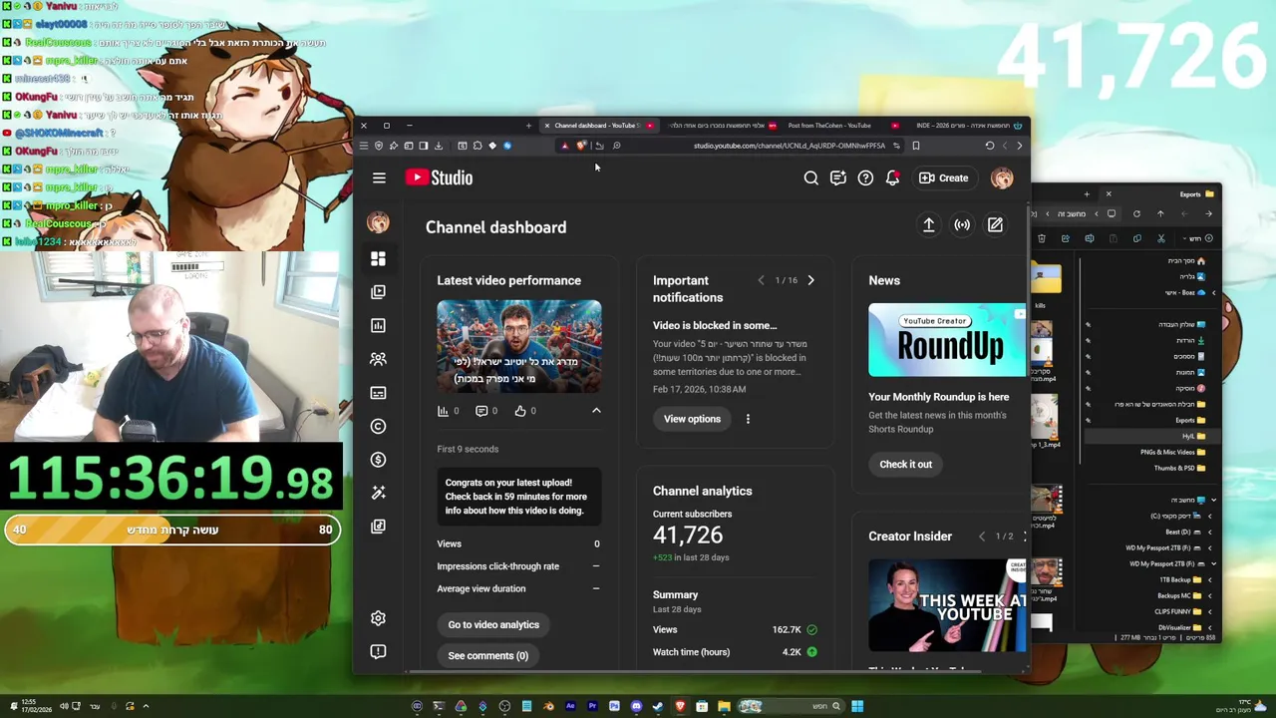Reload the page in the browser
Screen dimensions: 1276x718
(x=989, y=146)
